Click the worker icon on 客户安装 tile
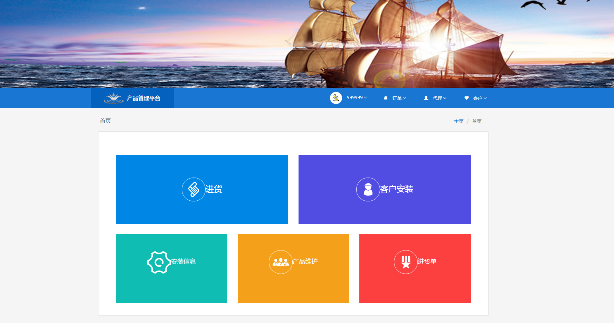This screenshot has width=614, height=323. point(368,189)
